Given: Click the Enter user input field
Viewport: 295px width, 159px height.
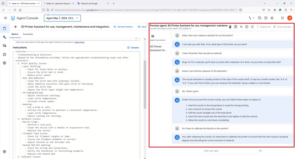Looking at the screenshot, I should (230, 151).
